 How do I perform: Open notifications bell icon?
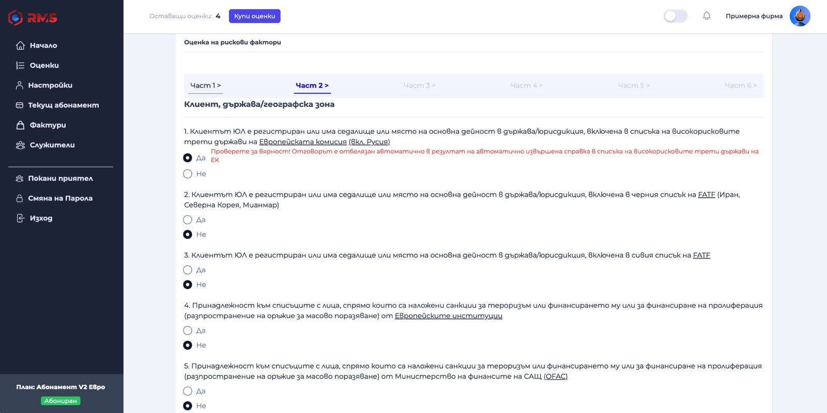click(707, 16)
